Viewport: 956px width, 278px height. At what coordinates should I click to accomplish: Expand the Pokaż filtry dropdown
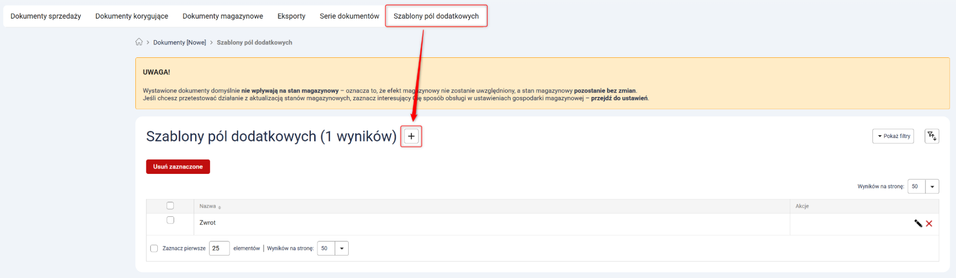(892, 136)
